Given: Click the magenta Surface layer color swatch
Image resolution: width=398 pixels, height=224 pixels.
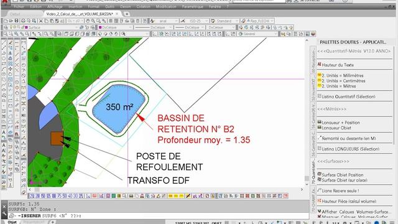Looking at the screenshot, I should click(26, 27).
